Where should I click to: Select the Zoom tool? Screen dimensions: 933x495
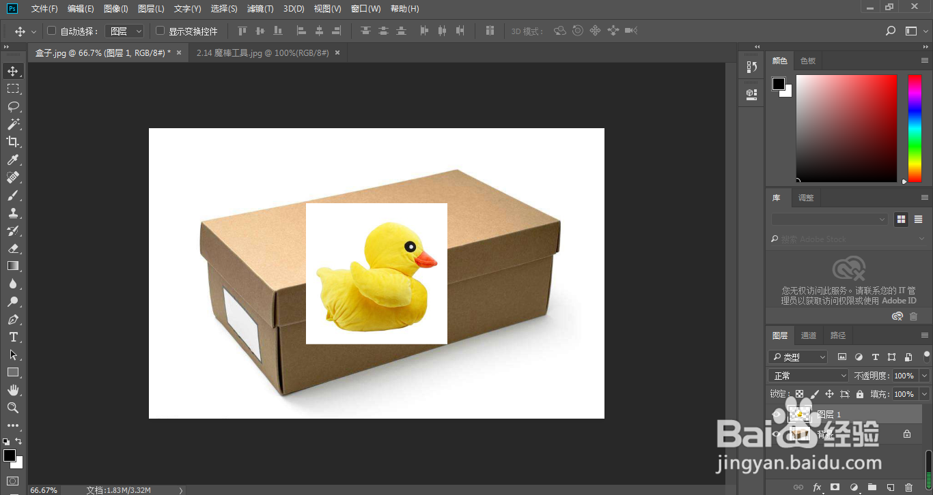click(13, 408)
